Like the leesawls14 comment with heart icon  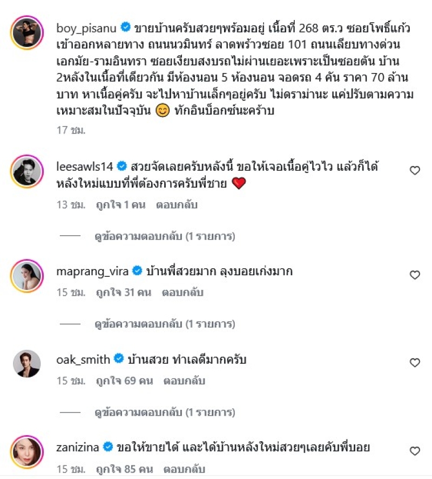(x=415, y=170)
